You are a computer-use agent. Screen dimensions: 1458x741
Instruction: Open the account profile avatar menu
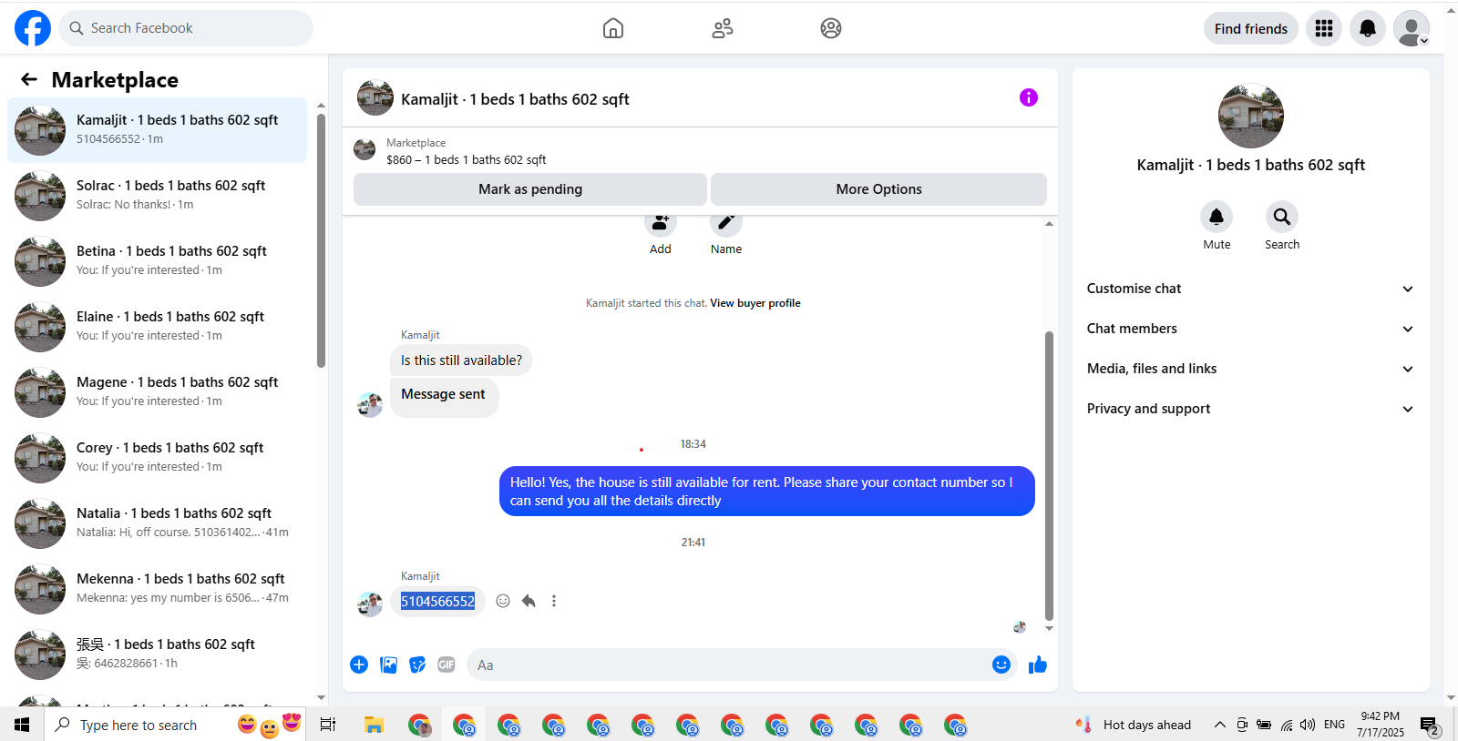click(1412, 28)
